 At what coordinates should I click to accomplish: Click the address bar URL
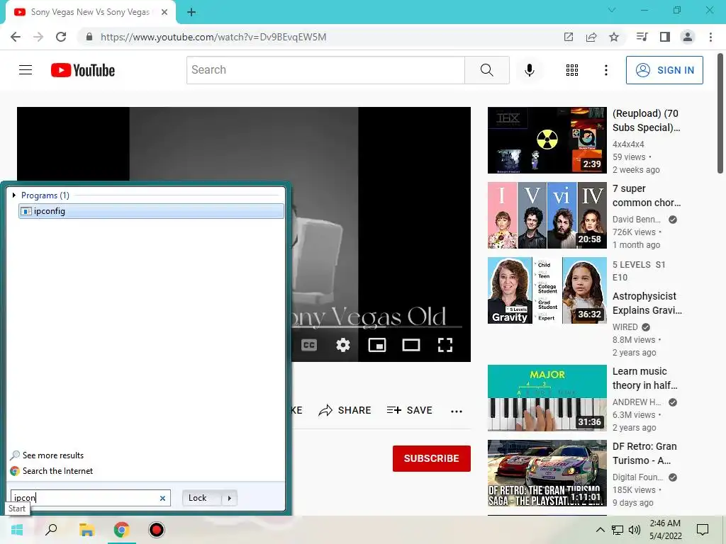(x=213, y=37)
